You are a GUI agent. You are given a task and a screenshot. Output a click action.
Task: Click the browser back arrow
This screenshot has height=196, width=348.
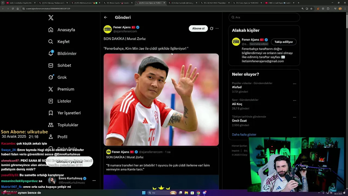[3, 9]
